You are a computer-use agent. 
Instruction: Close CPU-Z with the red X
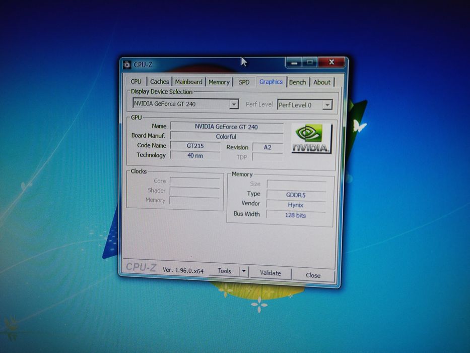point(331,62)
